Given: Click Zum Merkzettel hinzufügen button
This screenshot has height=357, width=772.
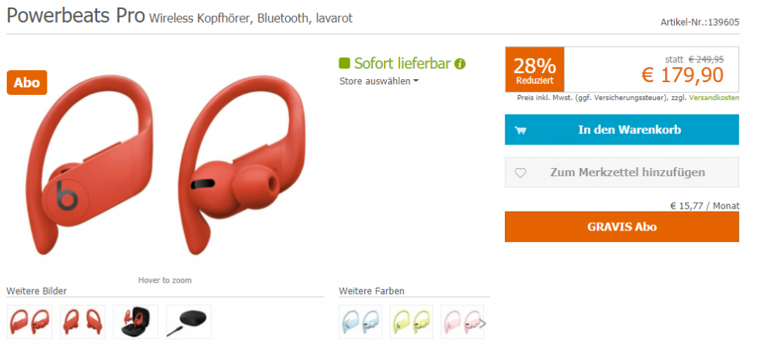Looking at the screenshot, I should [622, 172].
